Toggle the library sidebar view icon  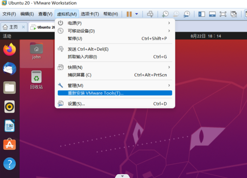[201, 14]
